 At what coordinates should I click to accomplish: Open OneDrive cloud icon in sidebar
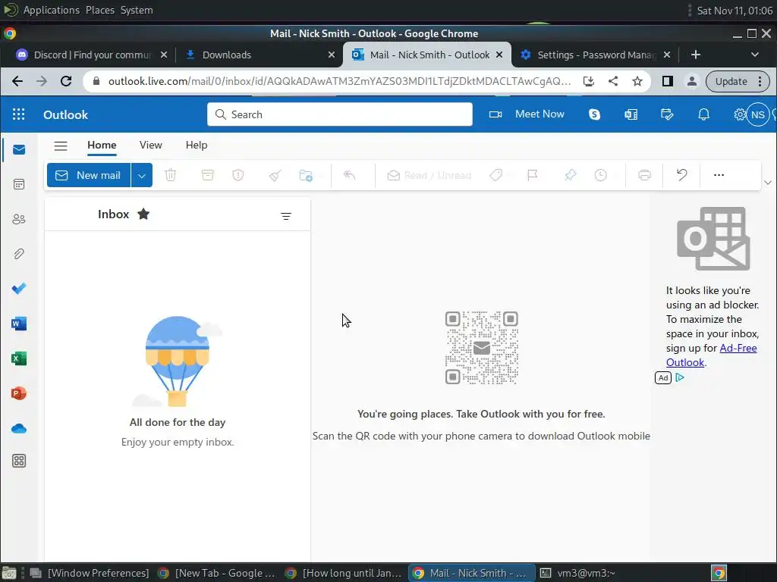pyautogui.click(x=19, y=428)
